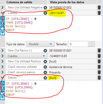Open the Tipo de datos Double dropdown

click(x=41, y=44)
